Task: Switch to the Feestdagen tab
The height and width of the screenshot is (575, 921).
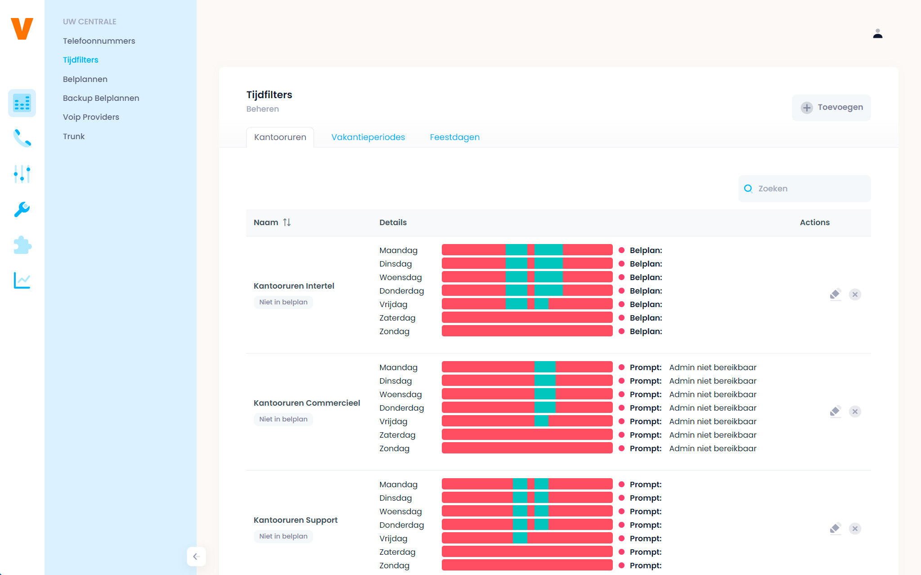Action: (454, 137)
